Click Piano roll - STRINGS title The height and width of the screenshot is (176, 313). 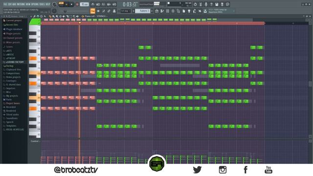(95, 16)
